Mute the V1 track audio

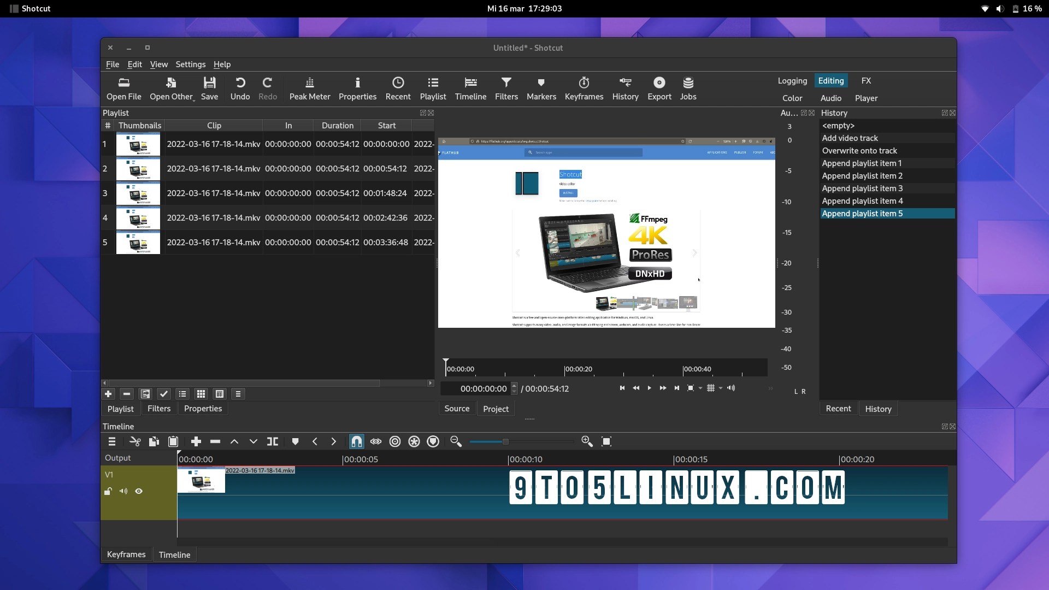click(123, 491)
